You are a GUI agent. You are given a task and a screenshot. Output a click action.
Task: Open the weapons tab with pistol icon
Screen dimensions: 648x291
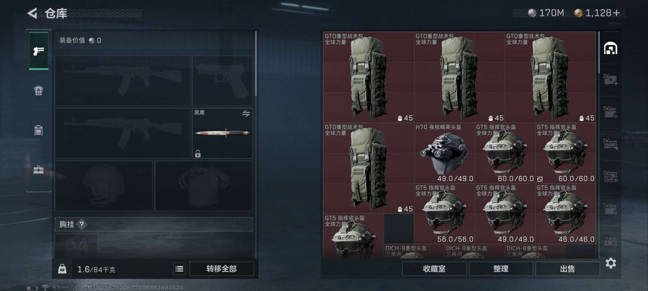(x=39, y=51)
